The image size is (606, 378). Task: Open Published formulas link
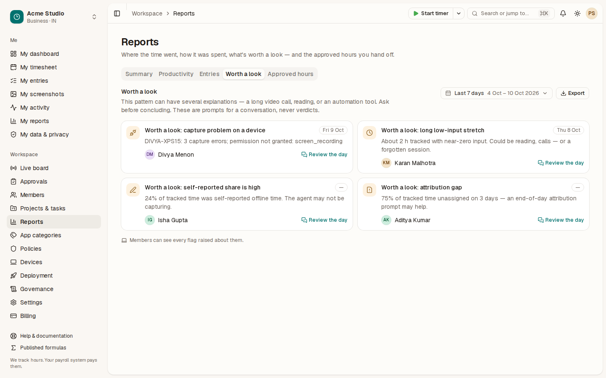[x=54, y=348]
